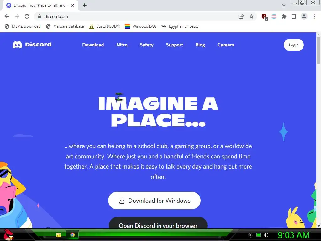Go to the Download nav item
321x241 pixels.
pos(93,45)
